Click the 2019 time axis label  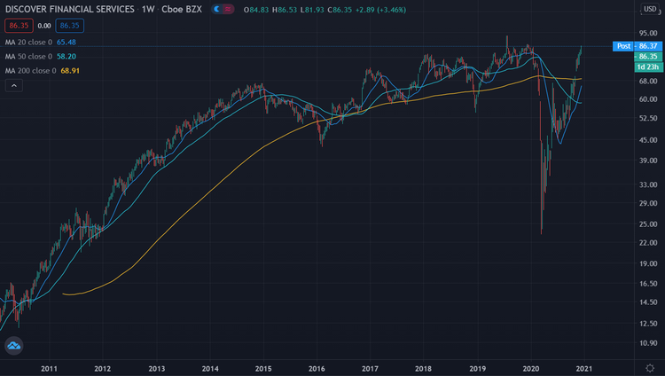(478, 368)
